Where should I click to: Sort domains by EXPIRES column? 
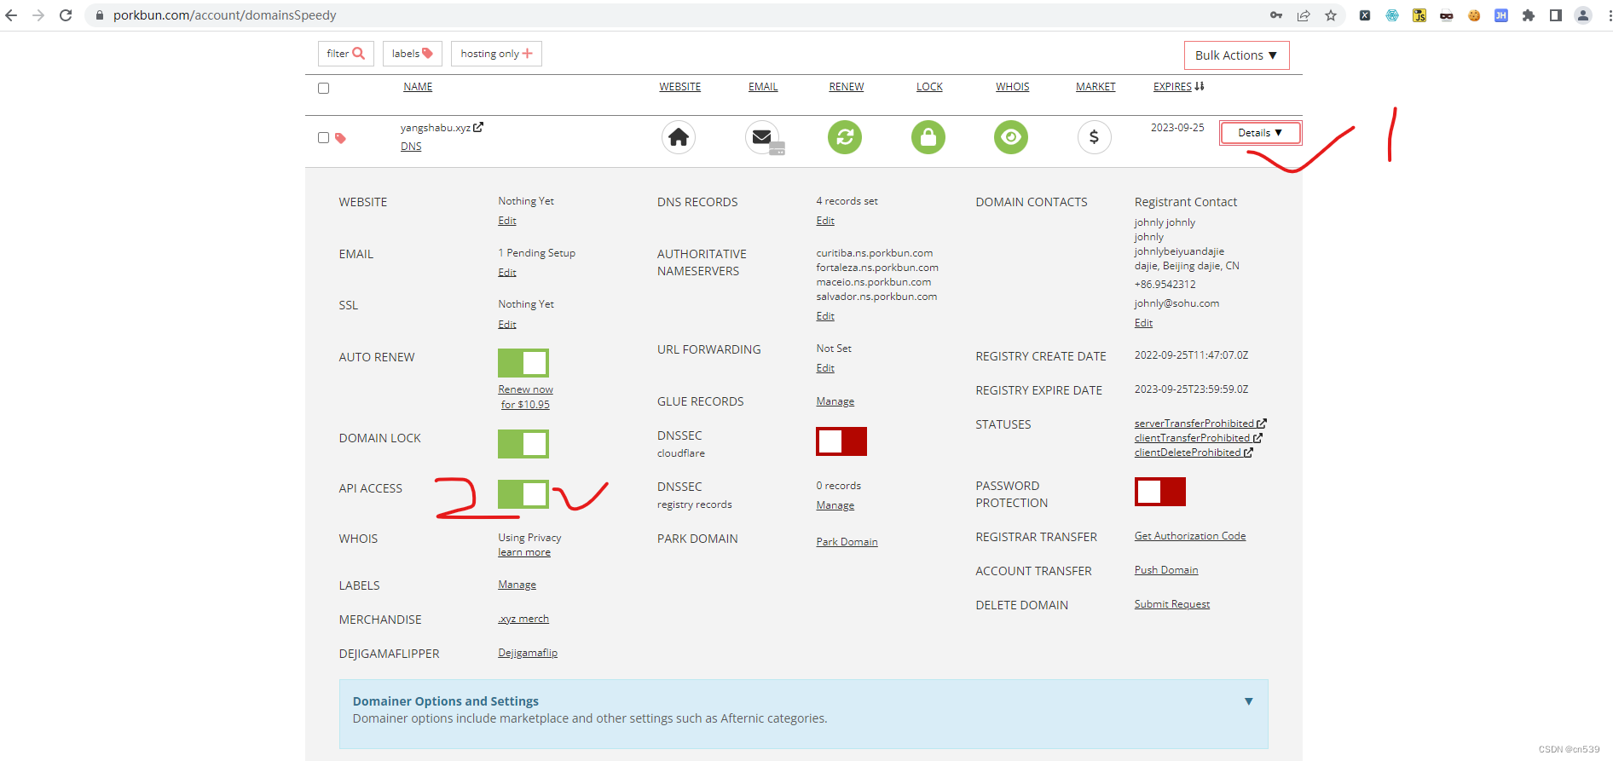(1179, 87)
